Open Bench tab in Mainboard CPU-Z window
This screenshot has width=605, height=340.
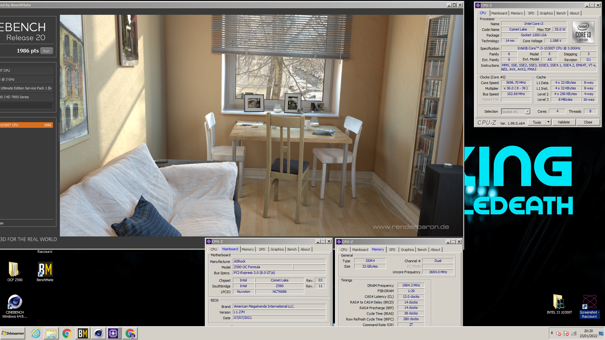[x=292, y=249]
